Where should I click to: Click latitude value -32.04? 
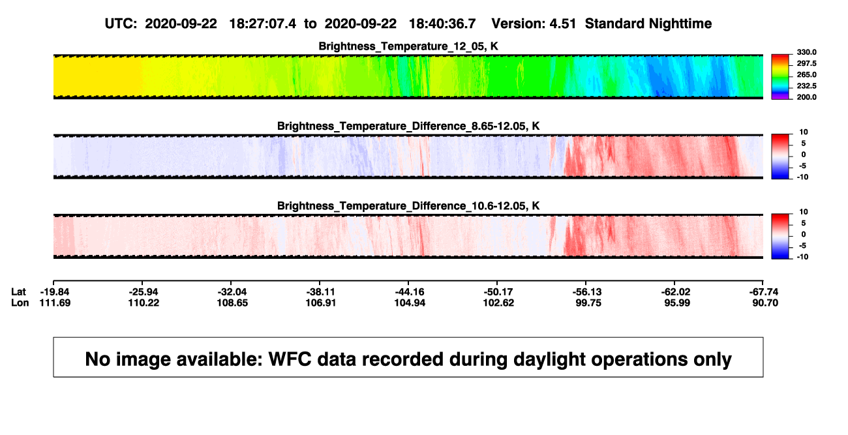(x=231, y=292)
